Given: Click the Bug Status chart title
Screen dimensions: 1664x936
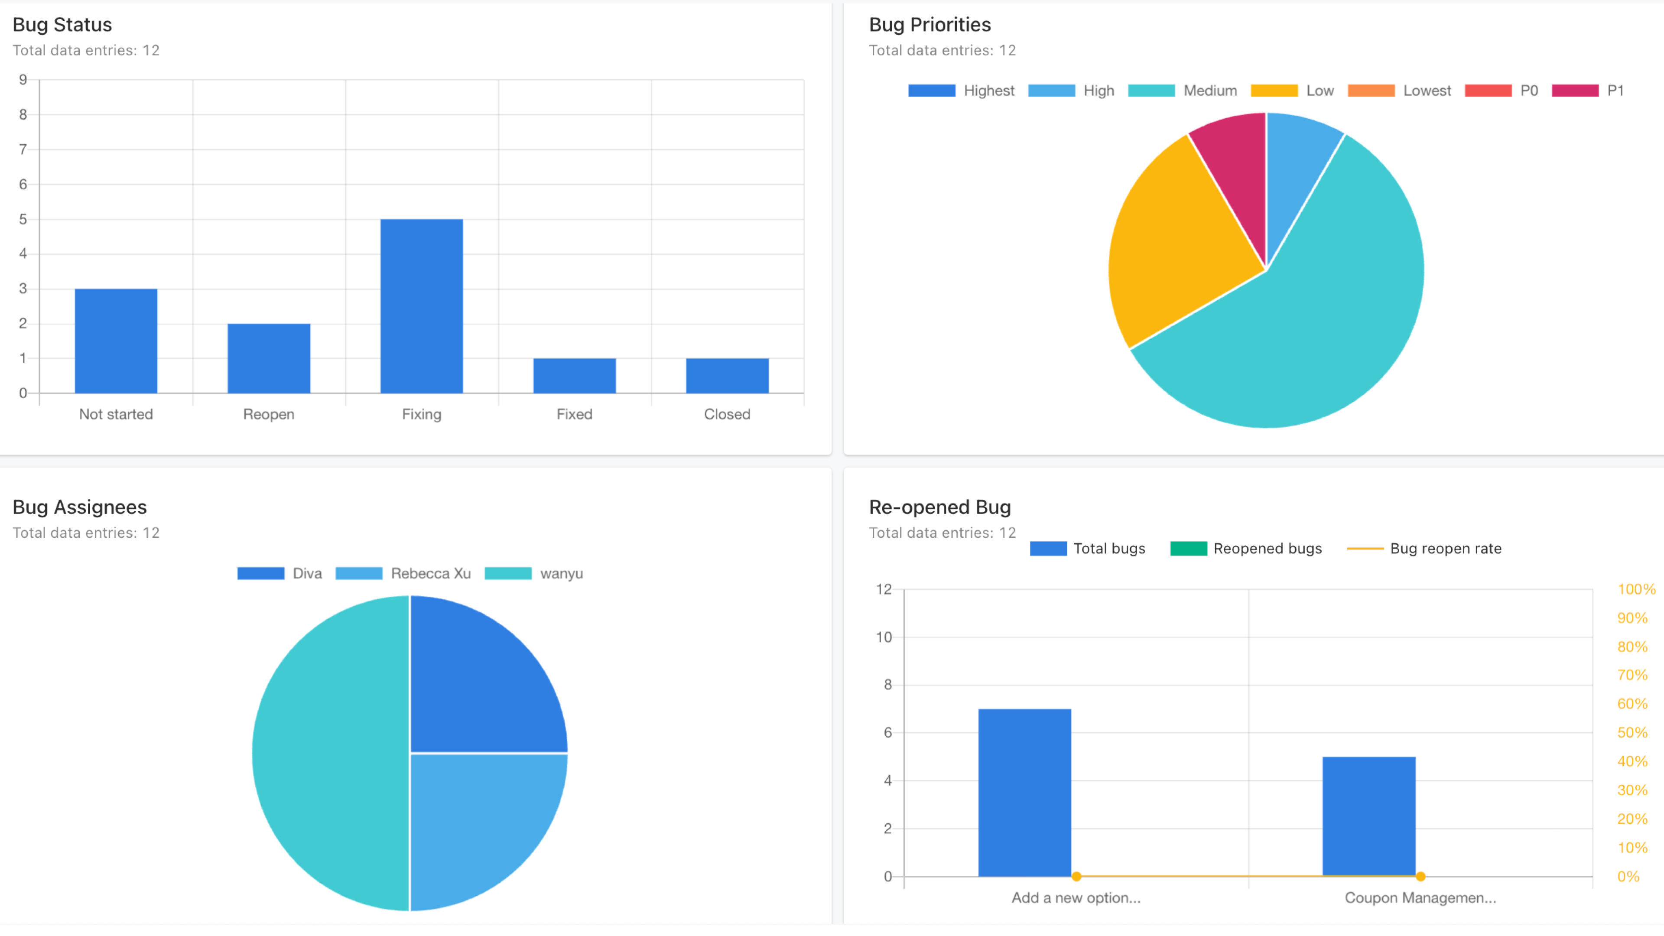Looking at the screenshot, I should pyautogui.click(x=62, y=25).
